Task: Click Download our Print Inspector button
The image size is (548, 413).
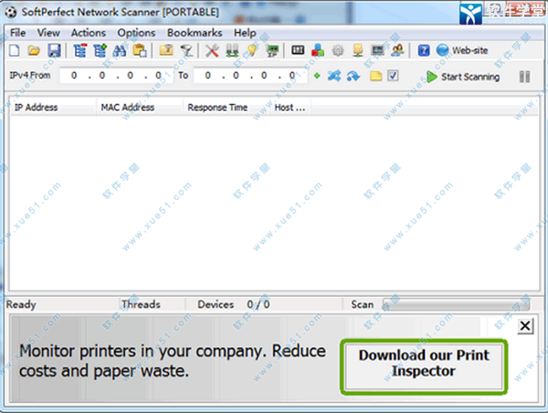Action: pos(422,363)
